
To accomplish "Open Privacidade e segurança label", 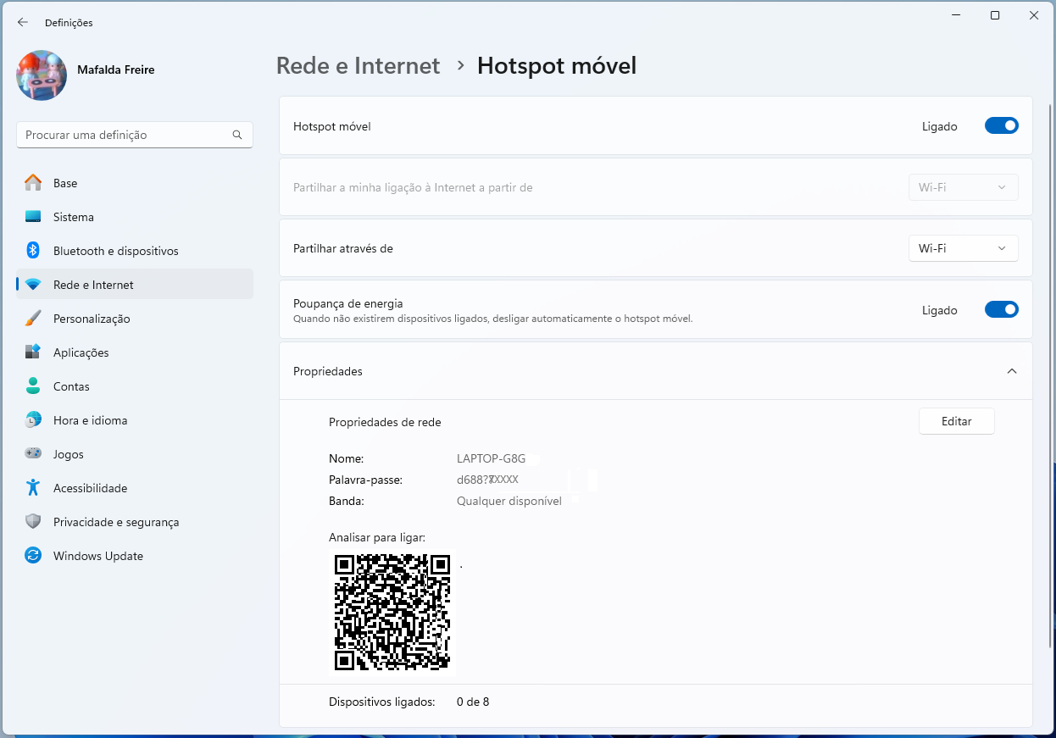I will 116,522.
